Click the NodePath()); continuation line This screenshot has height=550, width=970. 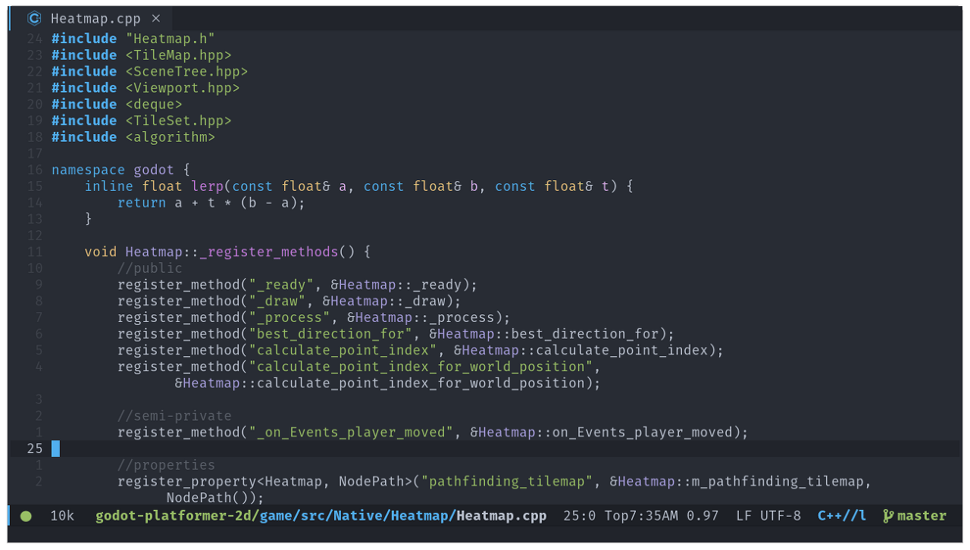pyautogui.click(x=215, y=498)
